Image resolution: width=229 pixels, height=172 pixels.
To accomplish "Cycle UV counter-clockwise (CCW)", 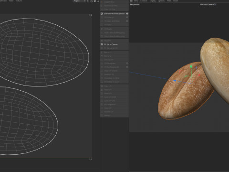I will click(110, 97).
